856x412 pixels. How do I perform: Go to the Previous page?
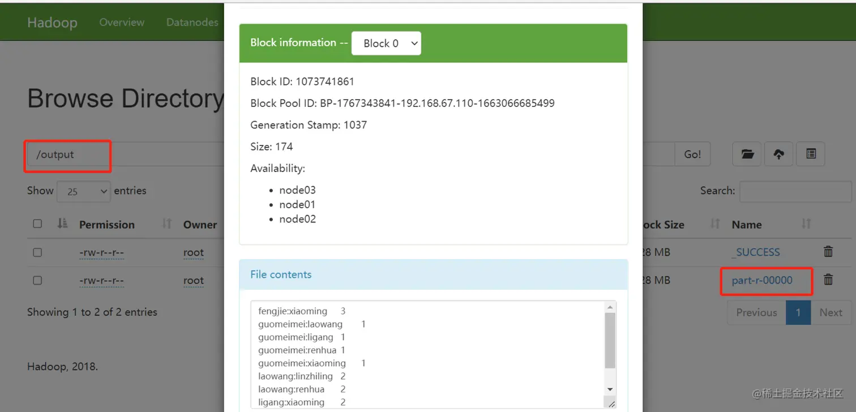point(756,312)
